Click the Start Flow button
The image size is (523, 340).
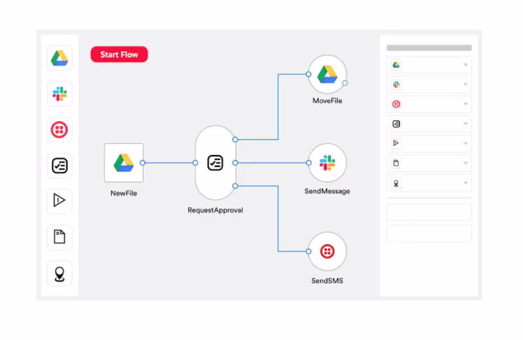[119, 54]
